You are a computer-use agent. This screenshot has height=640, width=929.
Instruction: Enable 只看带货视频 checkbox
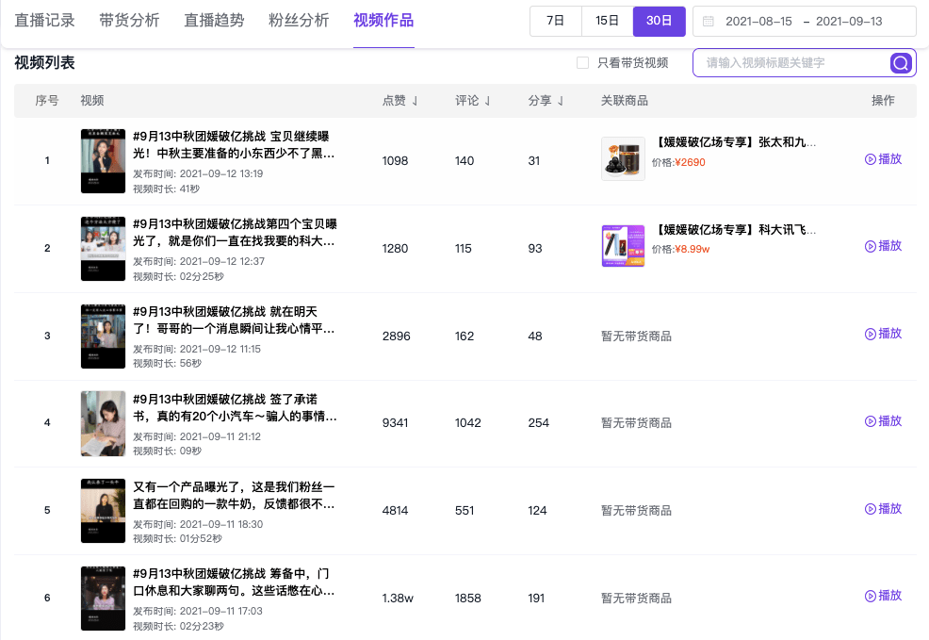click(x=582, y=63)
